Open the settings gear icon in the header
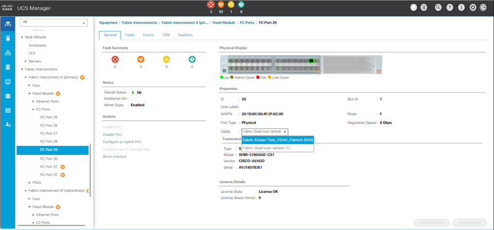 click(472, 8)
